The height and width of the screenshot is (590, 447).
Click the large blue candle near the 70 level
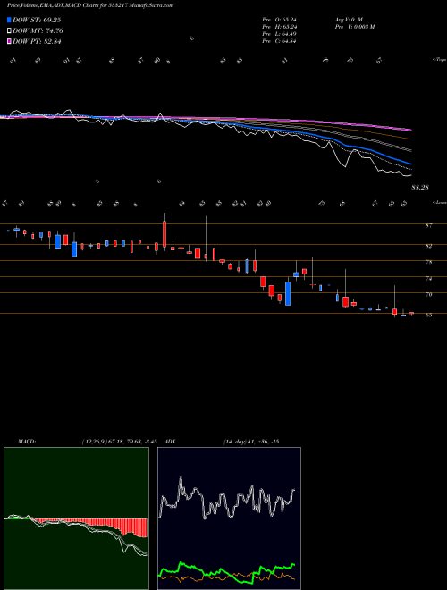pyautogui.click(x=288, y=293)
